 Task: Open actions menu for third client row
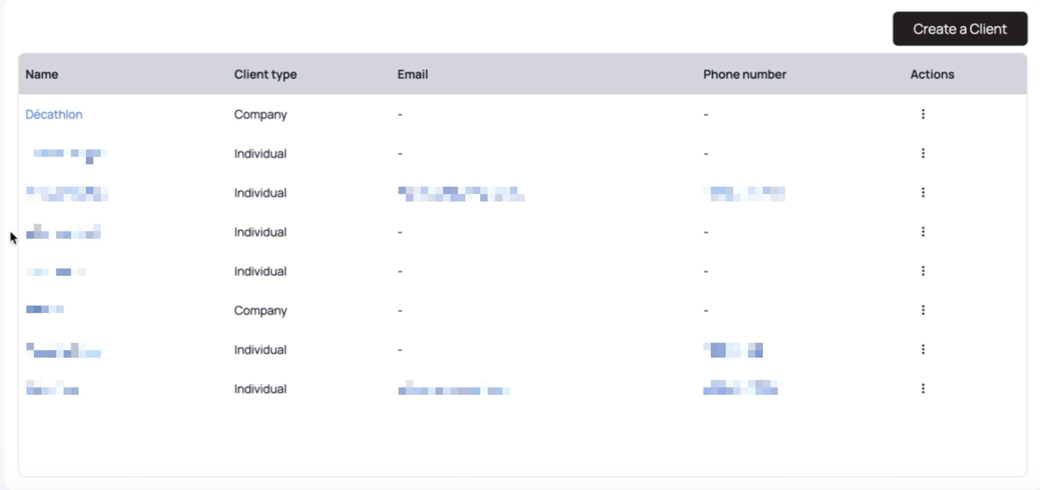click(x=923, y=193)
